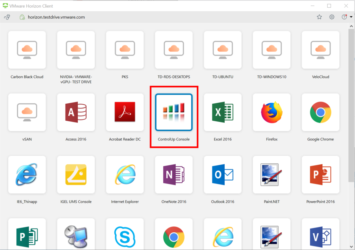Select the green Publisher icon tile
Screen dimensions: 355x250
(x=27, y=234)
